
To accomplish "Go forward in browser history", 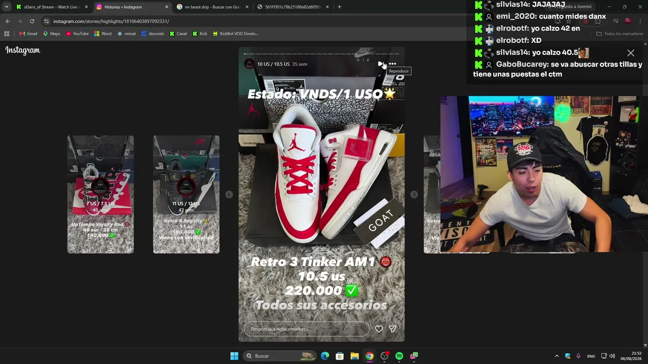I will click(x=20, y=21).
